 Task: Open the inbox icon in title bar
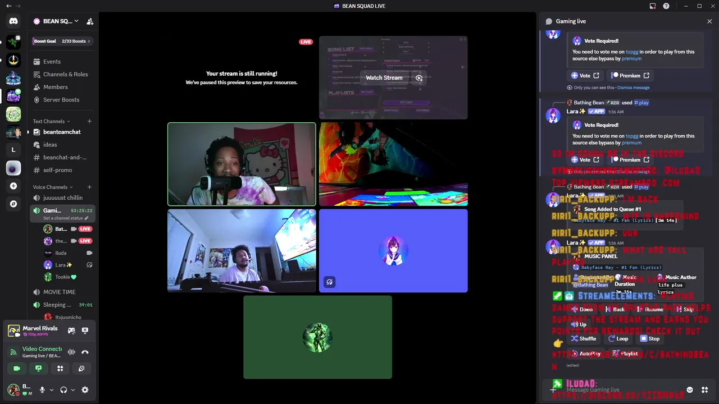click(653, 6)
